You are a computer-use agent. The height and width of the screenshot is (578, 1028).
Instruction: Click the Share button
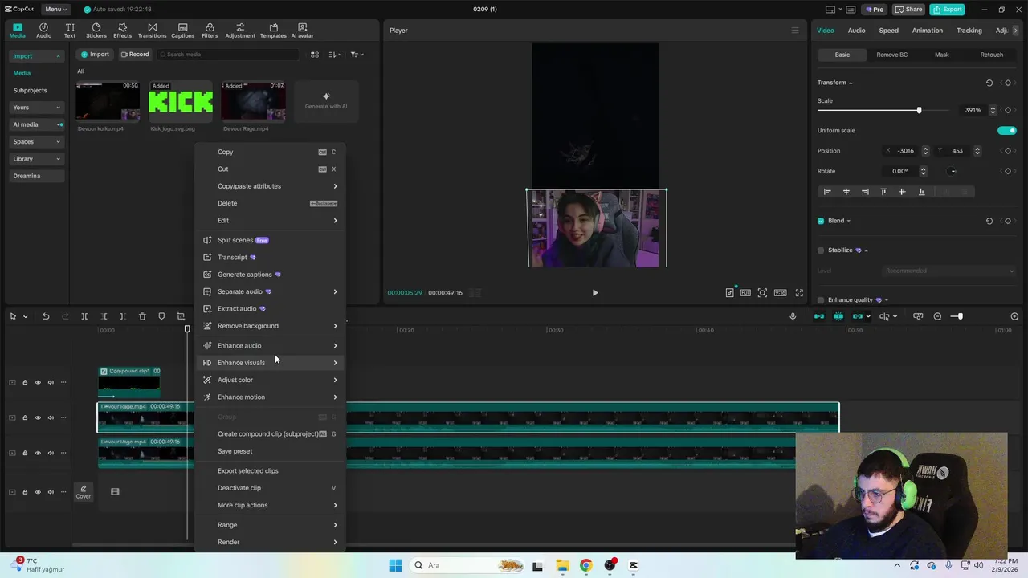tap(908, 10)
